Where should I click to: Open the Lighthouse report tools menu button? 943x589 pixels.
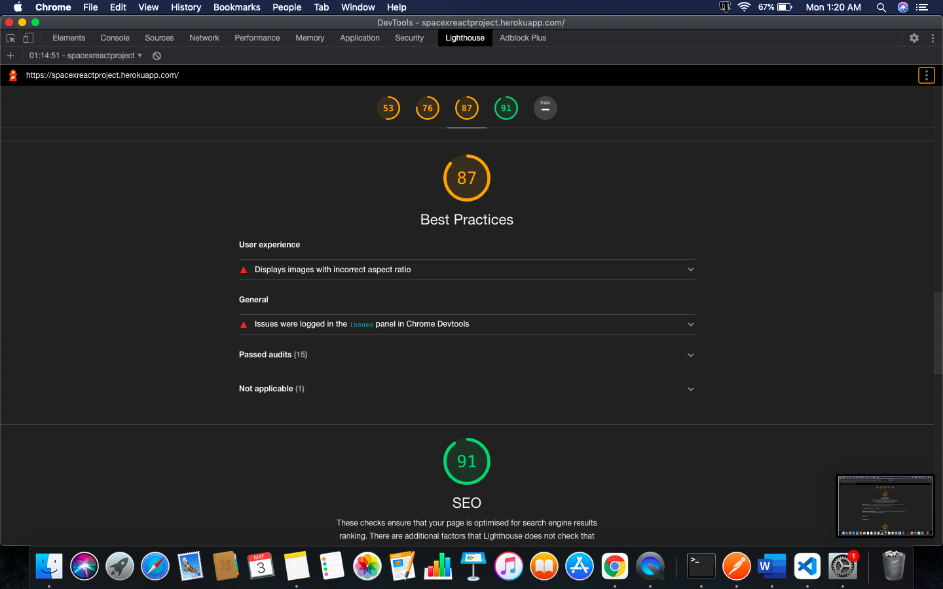(x=926, y=75)
